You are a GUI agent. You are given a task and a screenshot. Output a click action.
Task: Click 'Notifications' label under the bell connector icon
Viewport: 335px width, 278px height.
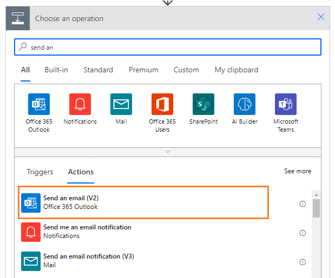tap(80, 121)
